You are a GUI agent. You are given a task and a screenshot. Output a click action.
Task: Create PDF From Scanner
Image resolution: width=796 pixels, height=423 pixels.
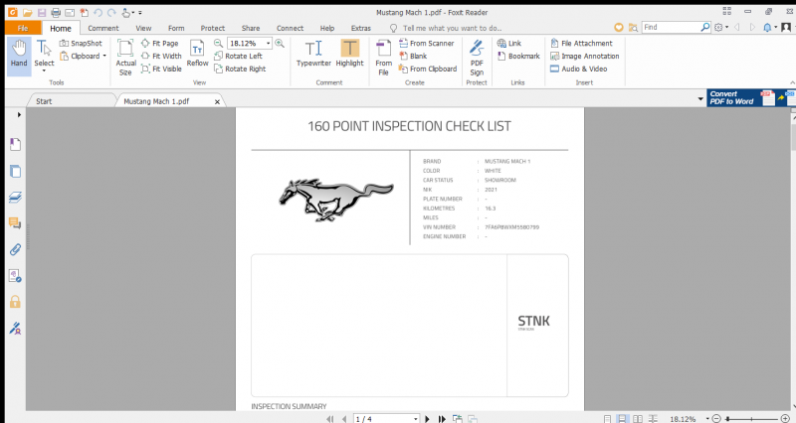(x=428, y=43)
